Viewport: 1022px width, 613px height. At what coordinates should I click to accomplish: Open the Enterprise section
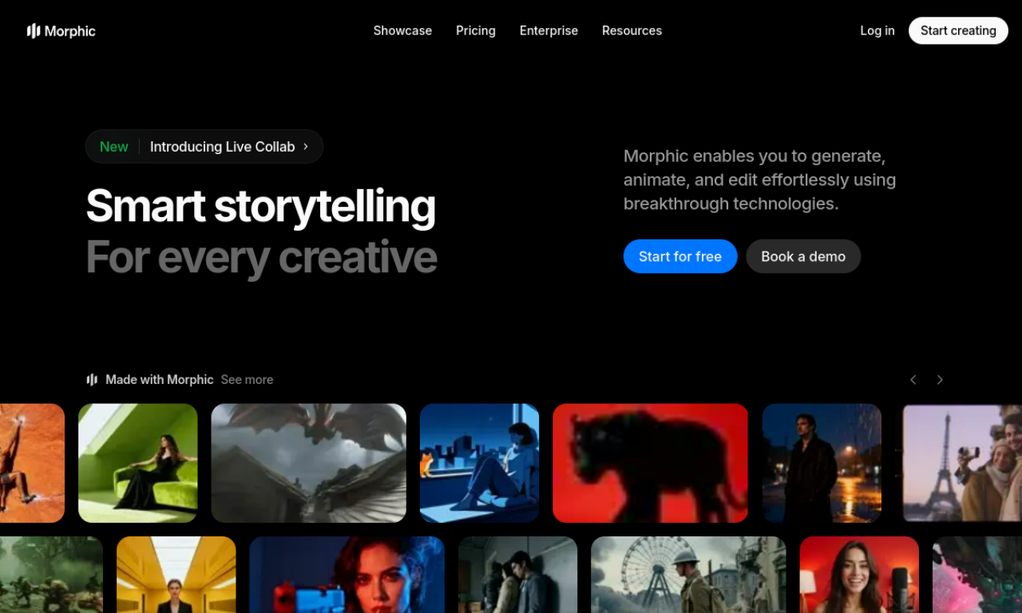[549, 30]
